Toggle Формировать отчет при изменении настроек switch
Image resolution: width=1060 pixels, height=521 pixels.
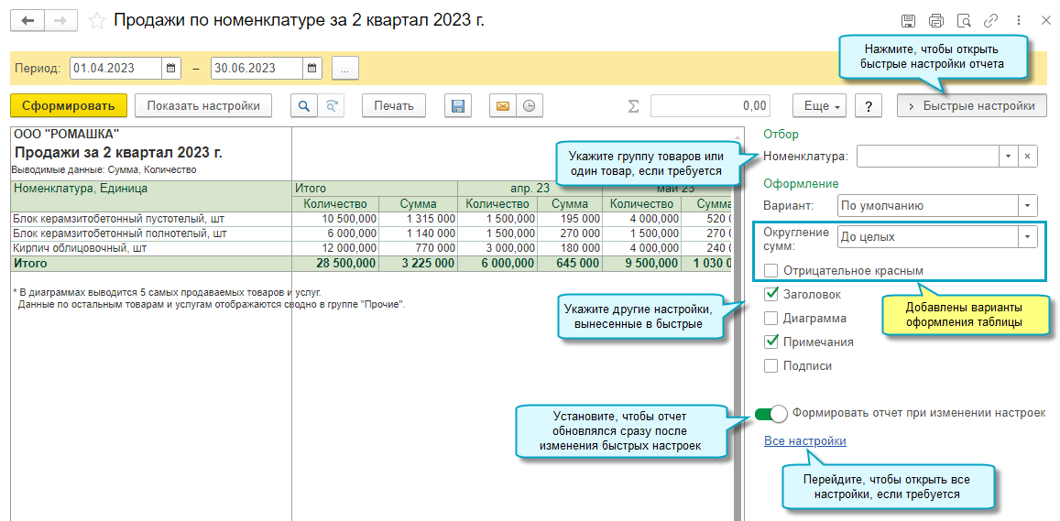771,414
